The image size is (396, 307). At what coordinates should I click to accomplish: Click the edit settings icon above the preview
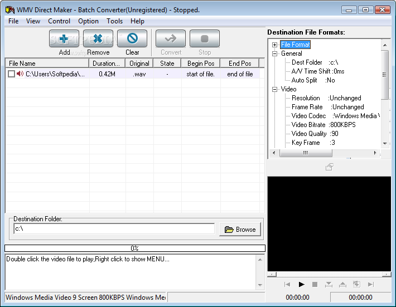pyautogui.click(x=330, y=167)
